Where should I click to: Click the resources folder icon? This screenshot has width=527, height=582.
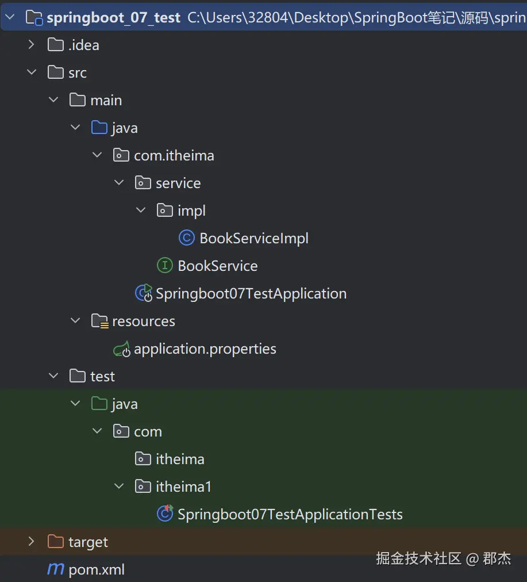pyautogui.click(x=100, y=321)
